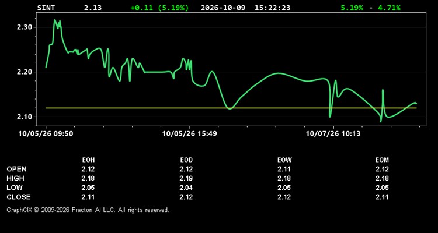Select the current price 2.13
The image size is (438, 233).
[x=93, y=8]
